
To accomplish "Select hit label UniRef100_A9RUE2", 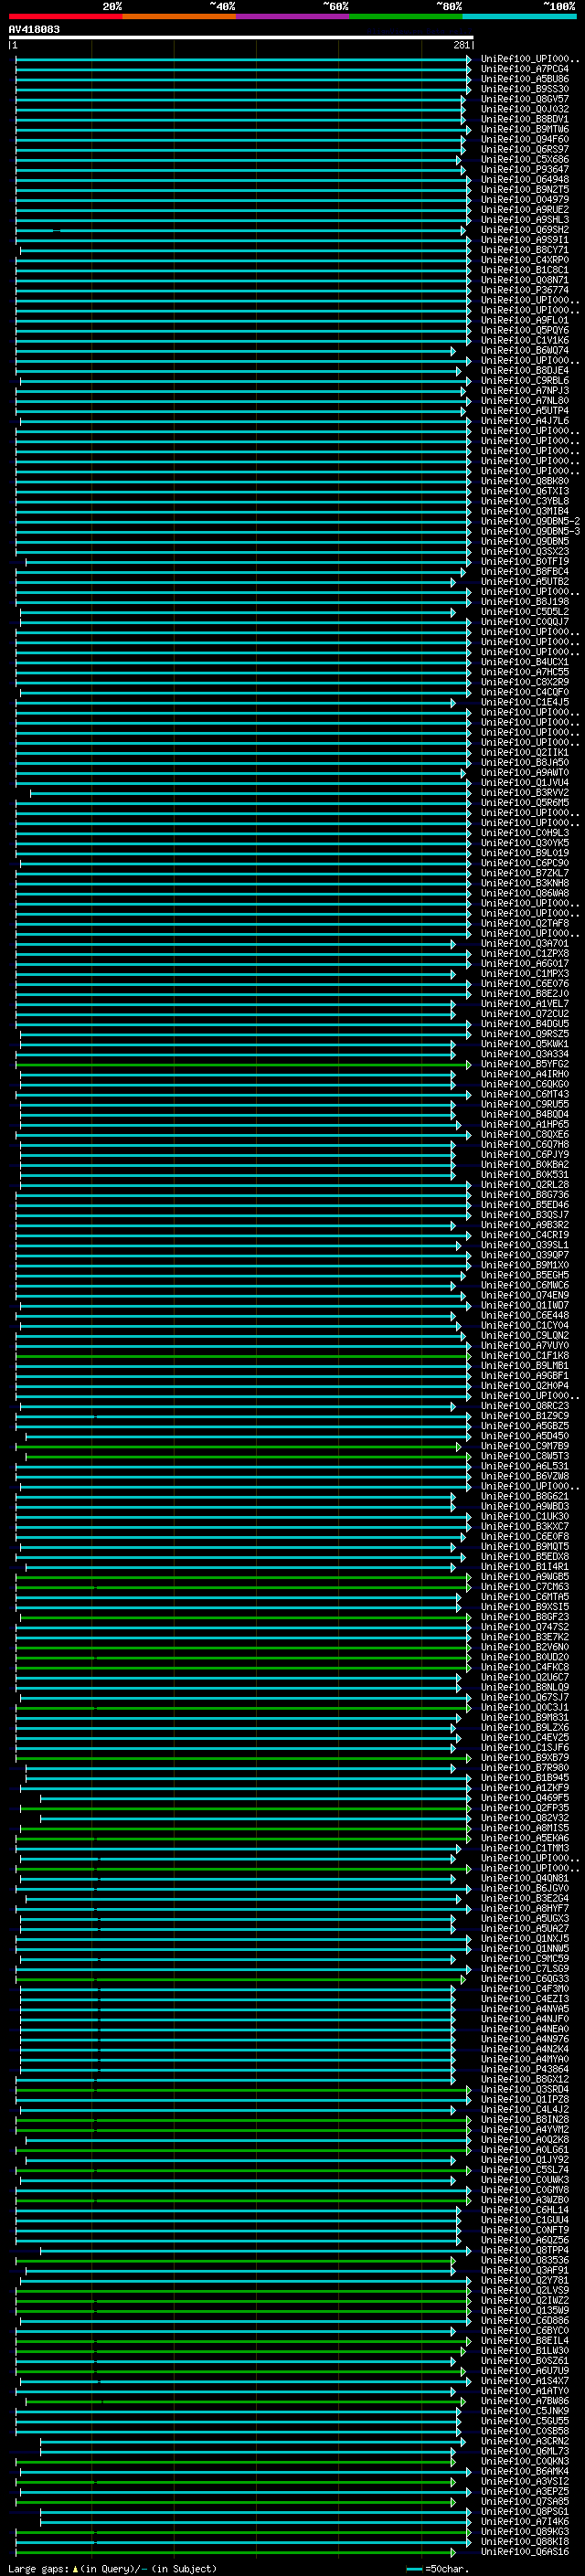I will (x=525, y=209).
